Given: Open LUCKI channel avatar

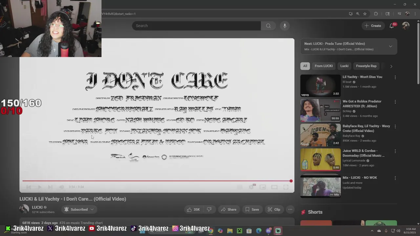Looking at the screenshot, I should point(24,209).
